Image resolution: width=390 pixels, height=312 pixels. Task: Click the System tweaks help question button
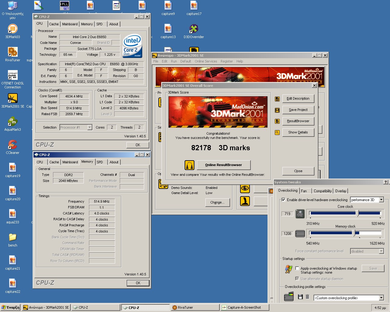click(386, 182)
